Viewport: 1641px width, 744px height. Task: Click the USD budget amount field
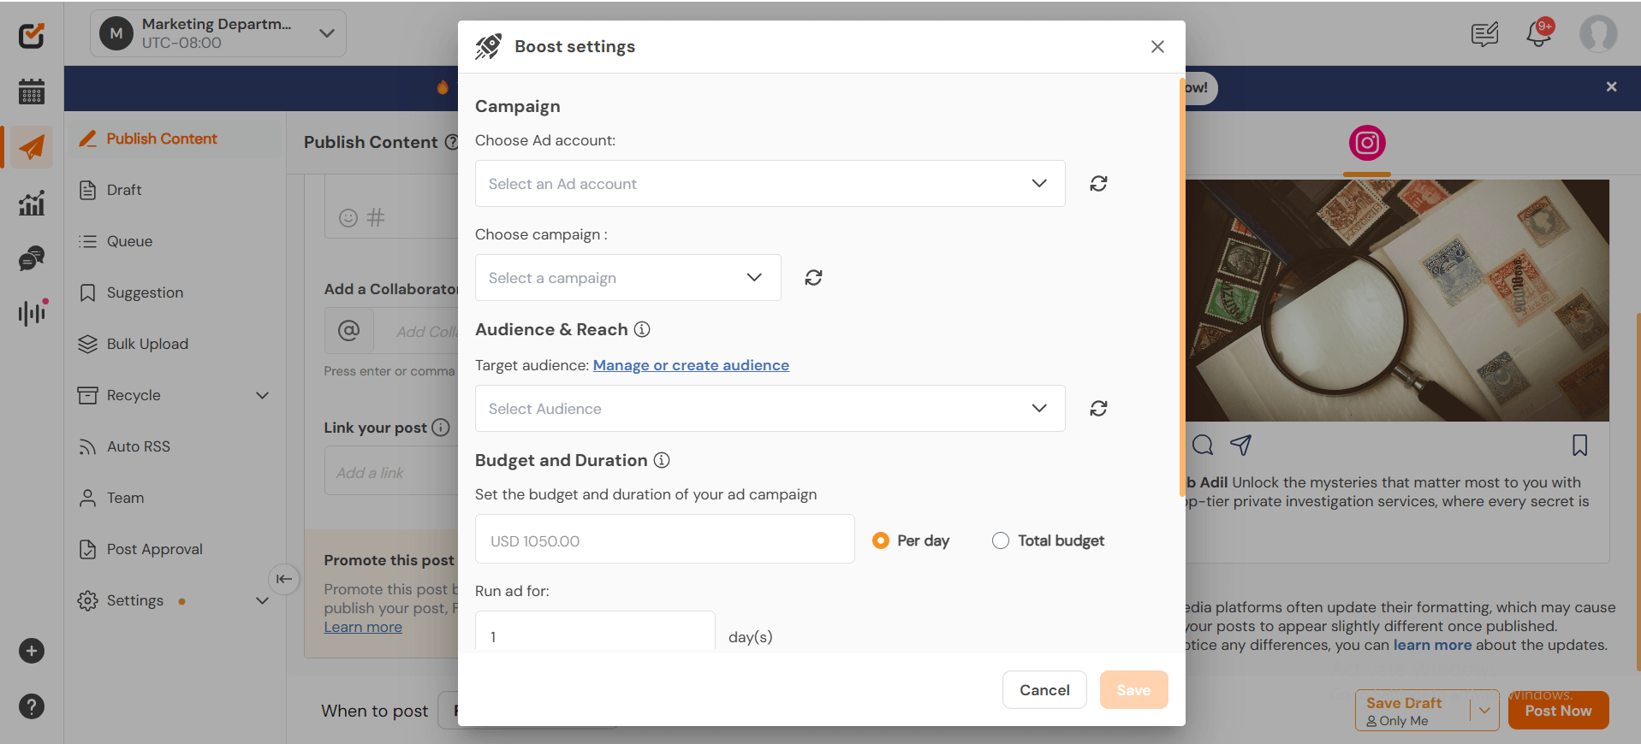click(664, 539)
